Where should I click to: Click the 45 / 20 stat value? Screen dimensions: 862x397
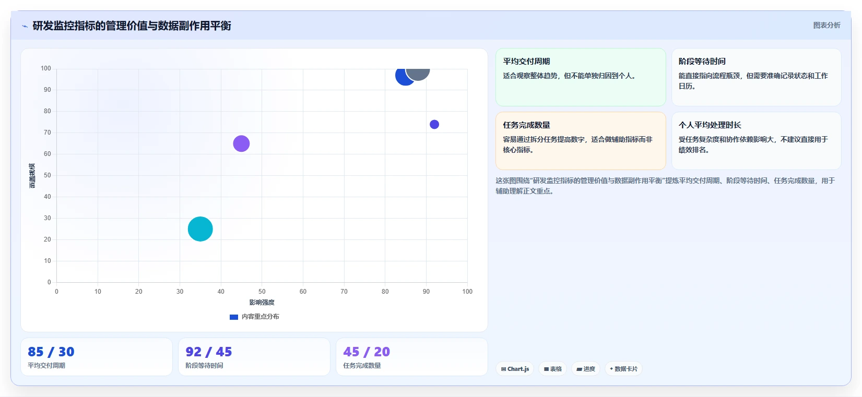click(367, 352)
